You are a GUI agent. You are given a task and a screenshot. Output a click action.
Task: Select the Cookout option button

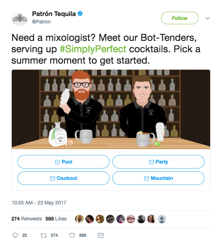[x=63, y=178]
